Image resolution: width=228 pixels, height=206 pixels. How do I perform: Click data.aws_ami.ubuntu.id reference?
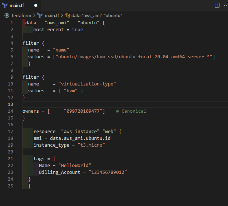(x=80, y=138)
